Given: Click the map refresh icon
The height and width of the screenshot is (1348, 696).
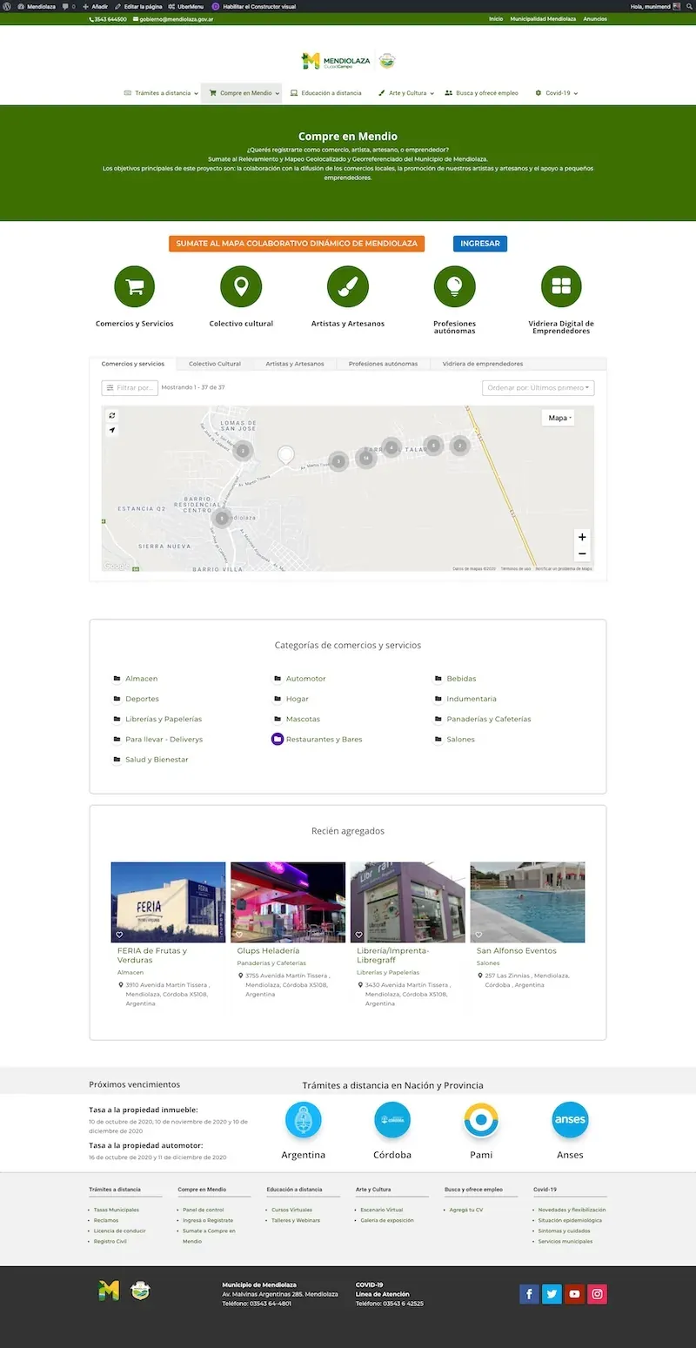Looking at the screenshot, I should [x=112, y=416].
